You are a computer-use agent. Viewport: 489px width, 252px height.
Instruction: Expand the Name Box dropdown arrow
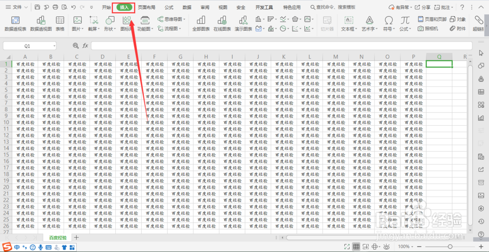pos(54,46)
